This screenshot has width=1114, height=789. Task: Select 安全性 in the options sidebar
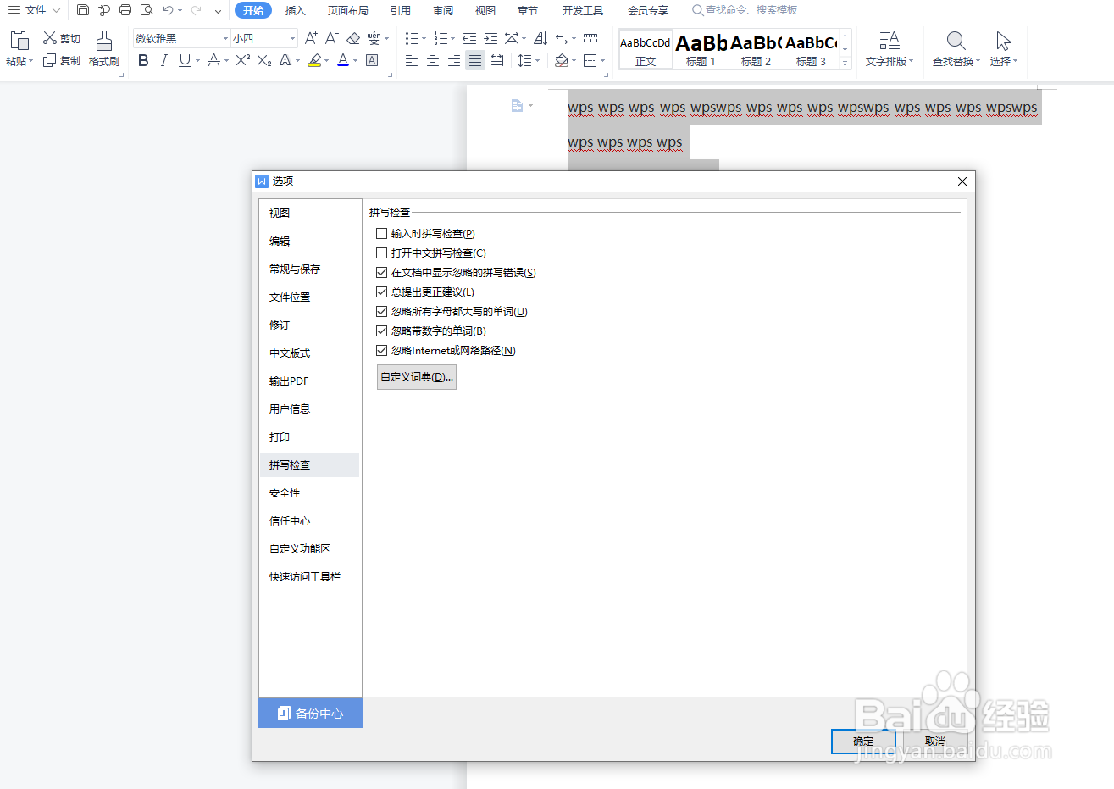[284, 492]
